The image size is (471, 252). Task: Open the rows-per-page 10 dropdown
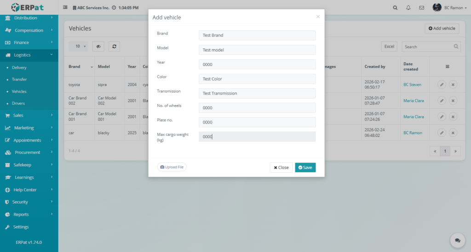pos(78,47)
